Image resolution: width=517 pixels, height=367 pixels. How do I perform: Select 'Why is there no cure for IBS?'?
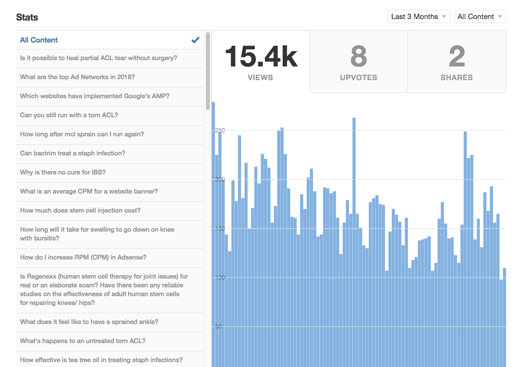click(110, 173)
